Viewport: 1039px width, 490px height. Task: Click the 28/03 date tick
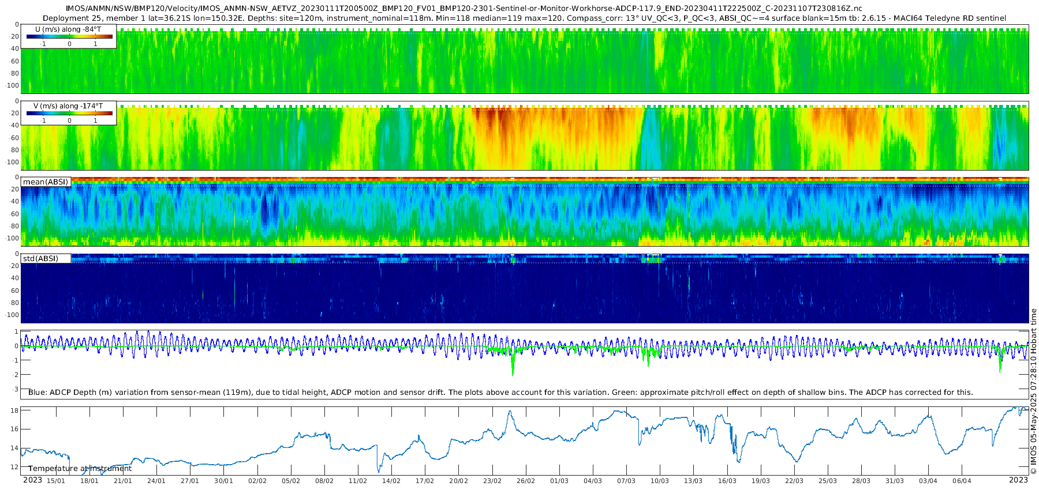861,481
